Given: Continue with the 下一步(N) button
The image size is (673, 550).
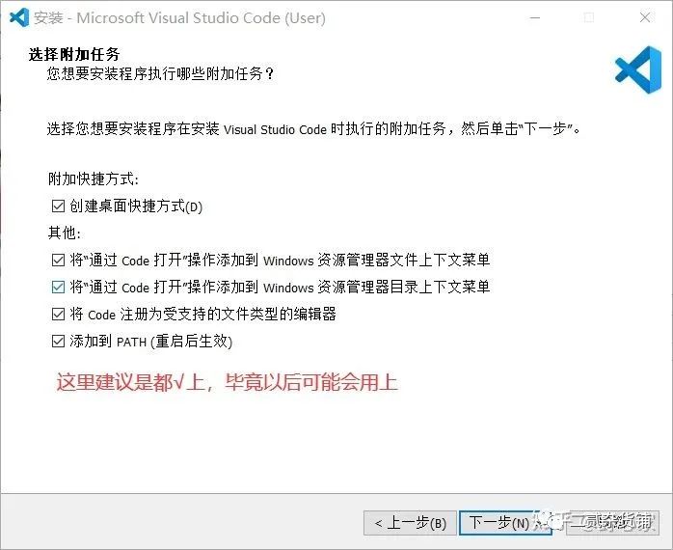Looking at the screenshot, I should 505,523.
